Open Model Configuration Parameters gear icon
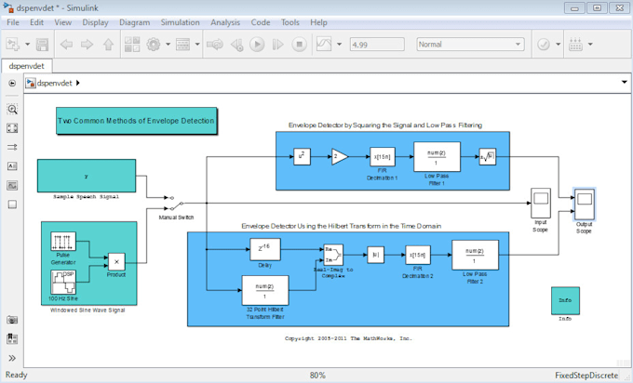This screenshot has width=633, height=383. tap(154, 45)
